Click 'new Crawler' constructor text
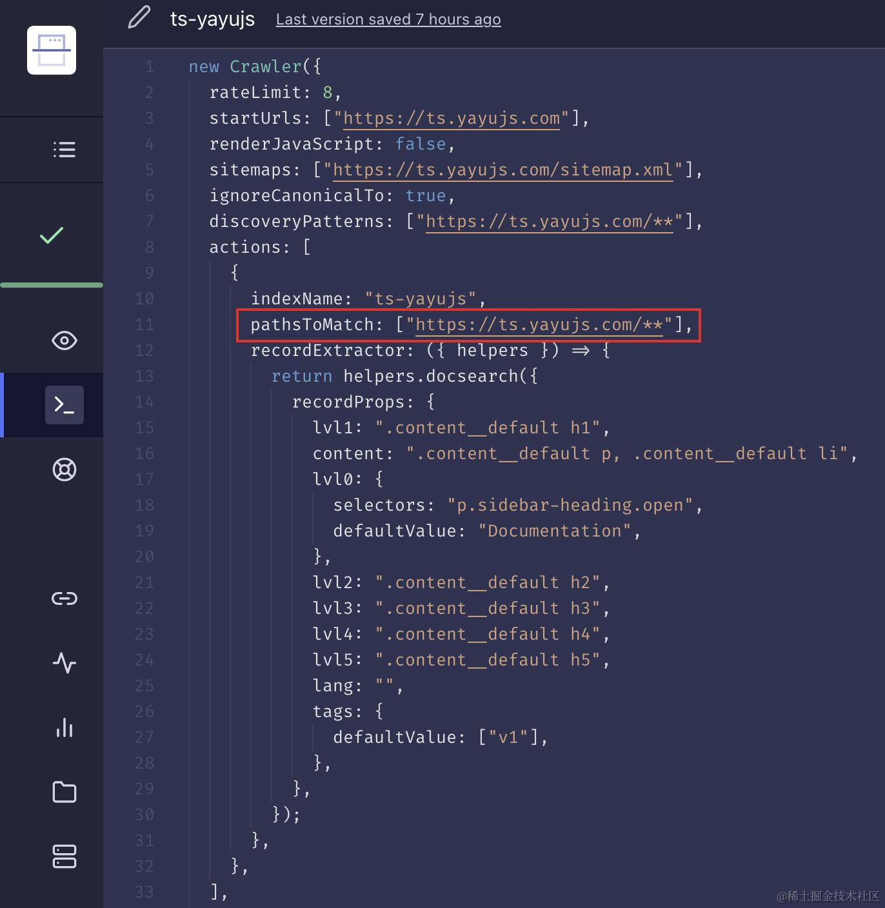885x908 pixels. pos(245,66)
